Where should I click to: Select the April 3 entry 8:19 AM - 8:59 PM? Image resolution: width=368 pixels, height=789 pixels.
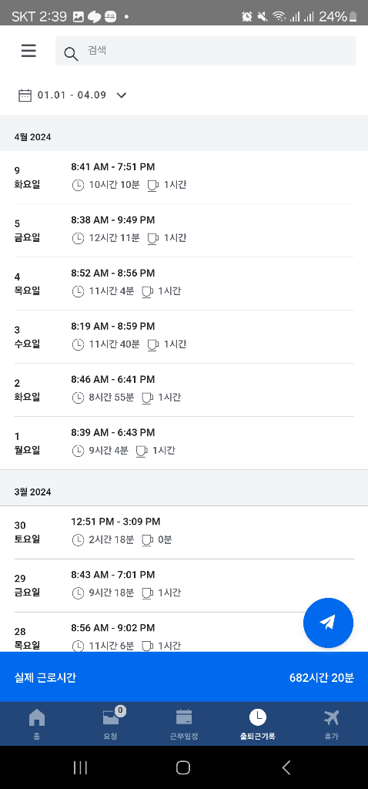pos(184,337)
